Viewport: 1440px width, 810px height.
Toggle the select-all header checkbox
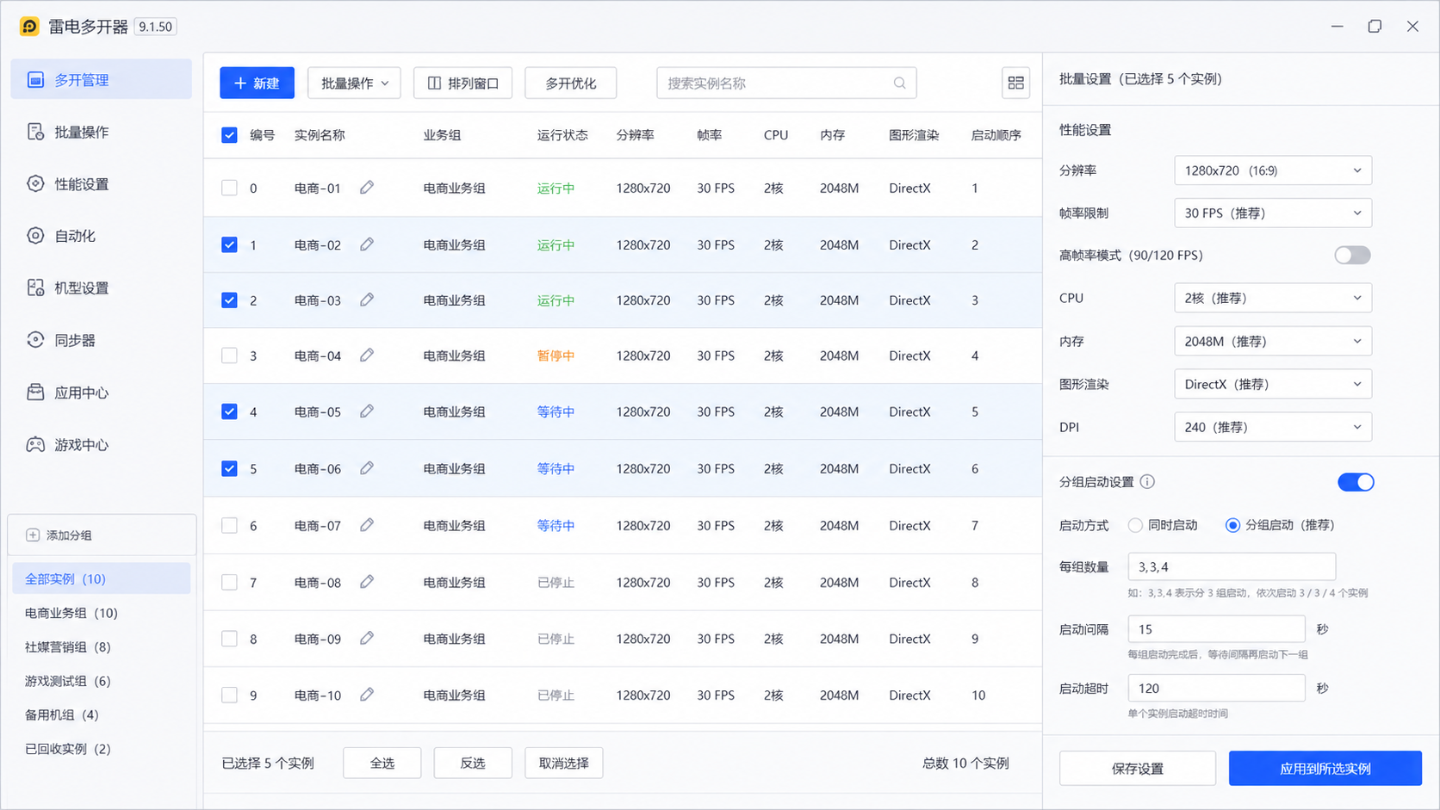pyautogui.click(x=229, y=135)
